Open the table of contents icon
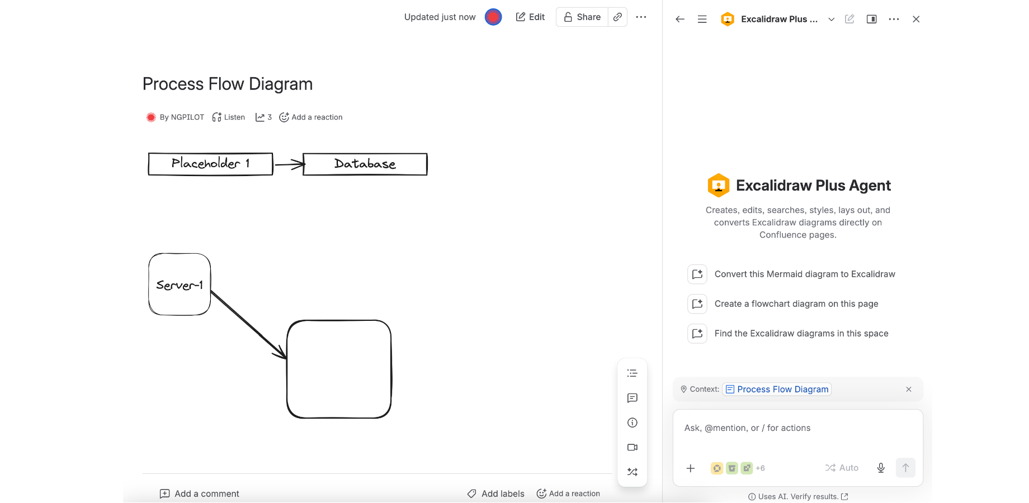Screen dimensions: 1029x503 (632, 373)
